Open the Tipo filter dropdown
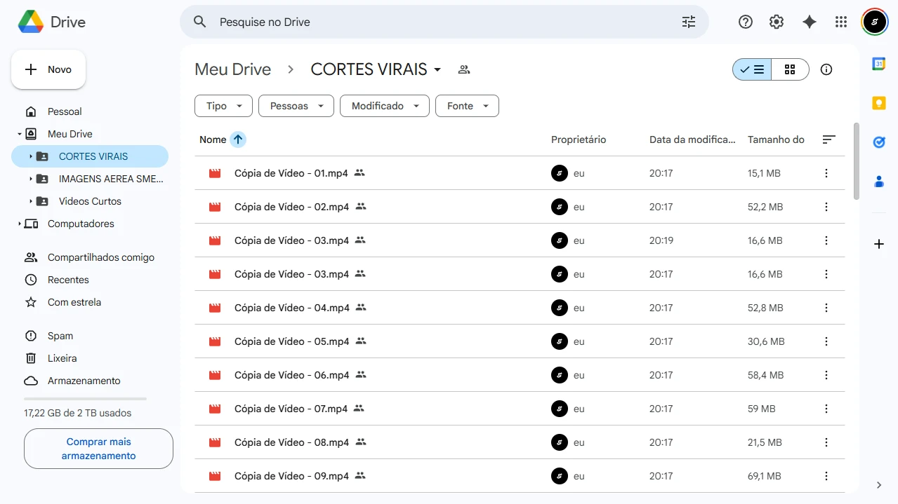 (223, 106)
